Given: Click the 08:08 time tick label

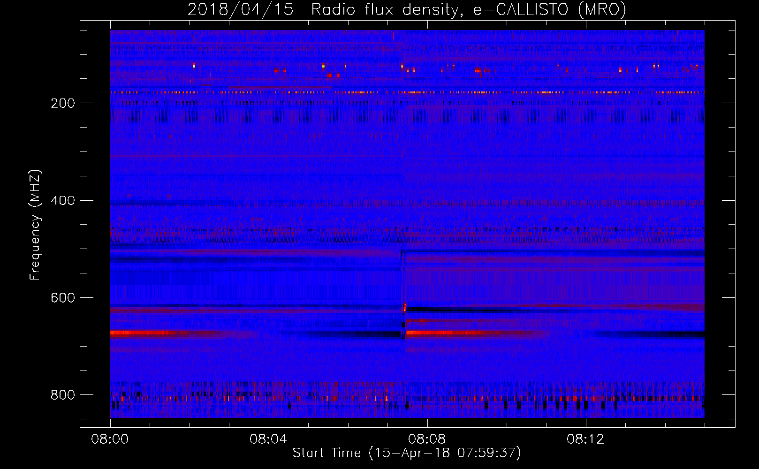Looking at the screenshot, I should (427, 439).
